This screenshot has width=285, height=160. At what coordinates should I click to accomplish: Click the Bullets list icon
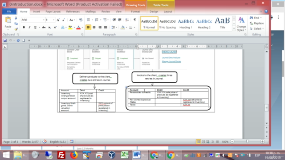coord(88,20)
